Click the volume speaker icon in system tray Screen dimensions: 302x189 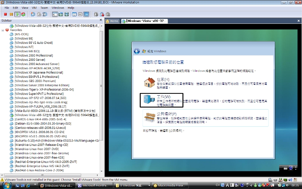coord(288,186)
